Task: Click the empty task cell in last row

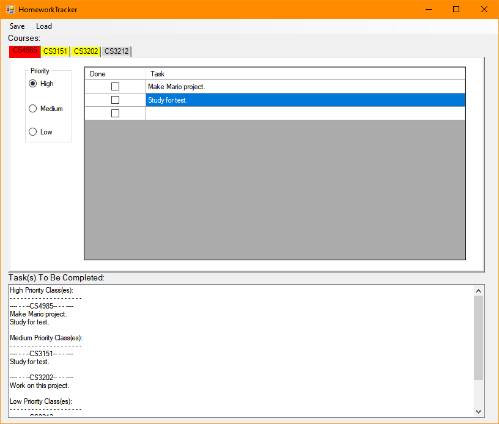Action: (x=305, y=114)
